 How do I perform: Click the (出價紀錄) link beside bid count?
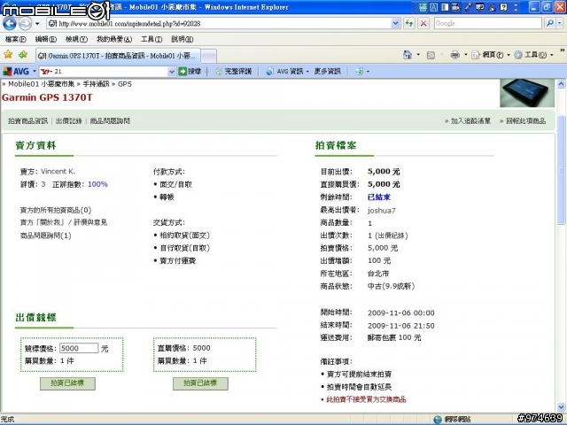point(392,236)
